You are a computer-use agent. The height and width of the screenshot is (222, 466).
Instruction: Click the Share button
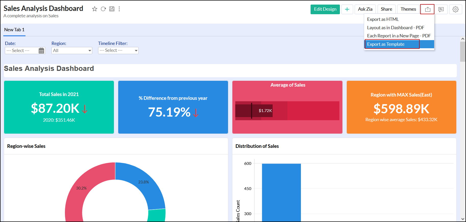(x=386, y=9)
